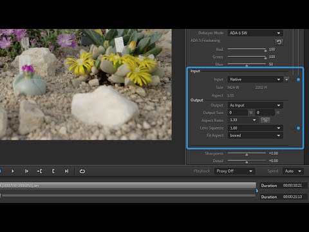Image resolution: width=309 pixels, height=232 pixels.
Task: Open the Debayer Mode dropdown
Action: point(255,33)
